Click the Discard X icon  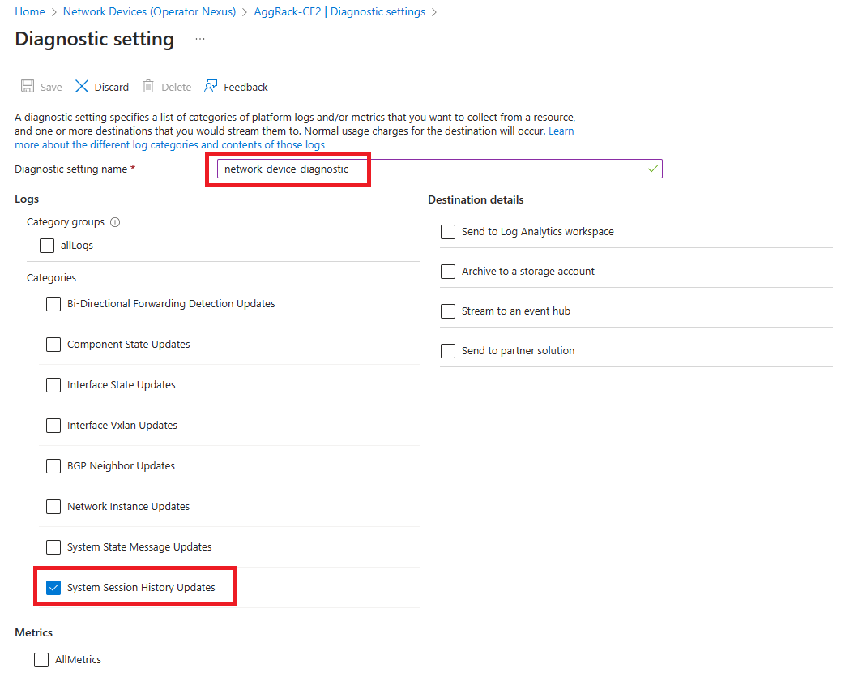(82, 87)
